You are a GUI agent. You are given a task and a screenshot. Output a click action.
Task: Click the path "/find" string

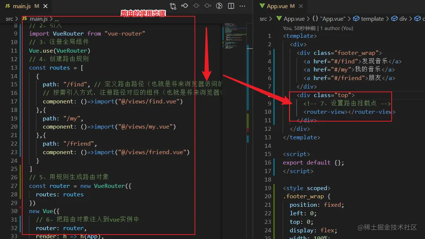[75, 84]
